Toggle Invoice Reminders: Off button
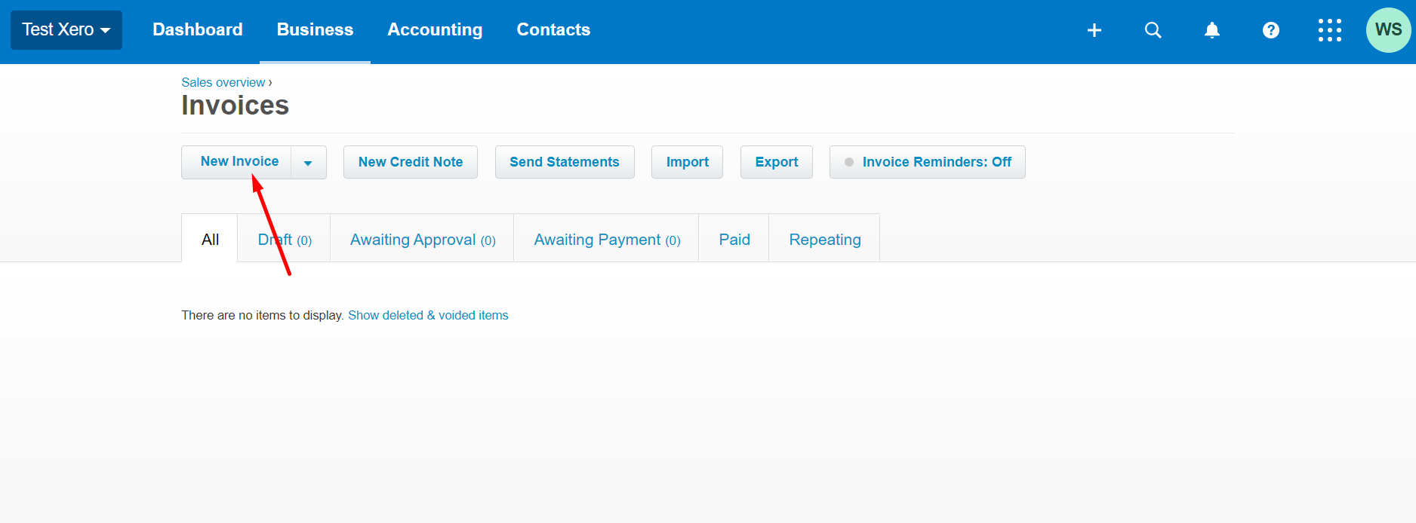Screen dimensions: 1416x523 pos(928,162)
